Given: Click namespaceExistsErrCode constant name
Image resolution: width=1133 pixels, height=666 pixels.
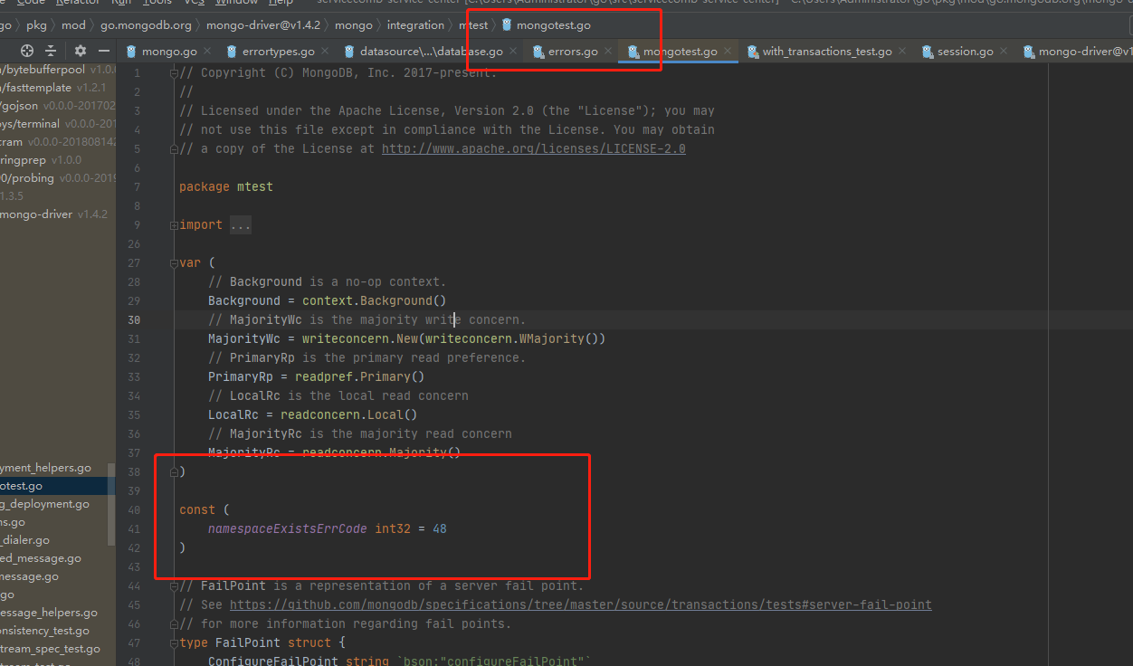Looking at the screenshot, I should click(288, 528).
